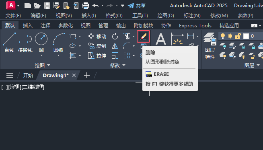
Task: Click the Linear dimension icon
Action: 191,36
